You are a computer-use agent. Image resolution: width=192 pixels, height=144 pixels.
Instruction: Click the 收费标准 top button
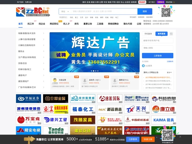(161, 2)
